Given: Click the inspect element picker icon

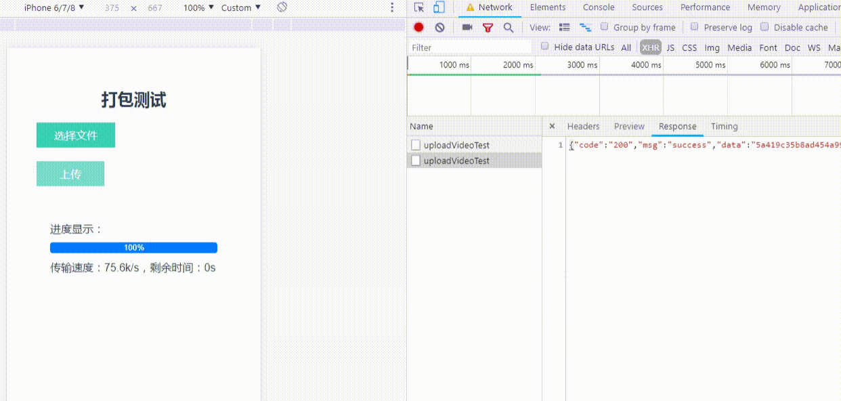Looking at the screenshot, I should coord(419,7).
